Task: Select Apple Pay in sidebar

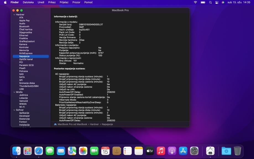Action: pos(24,20)
